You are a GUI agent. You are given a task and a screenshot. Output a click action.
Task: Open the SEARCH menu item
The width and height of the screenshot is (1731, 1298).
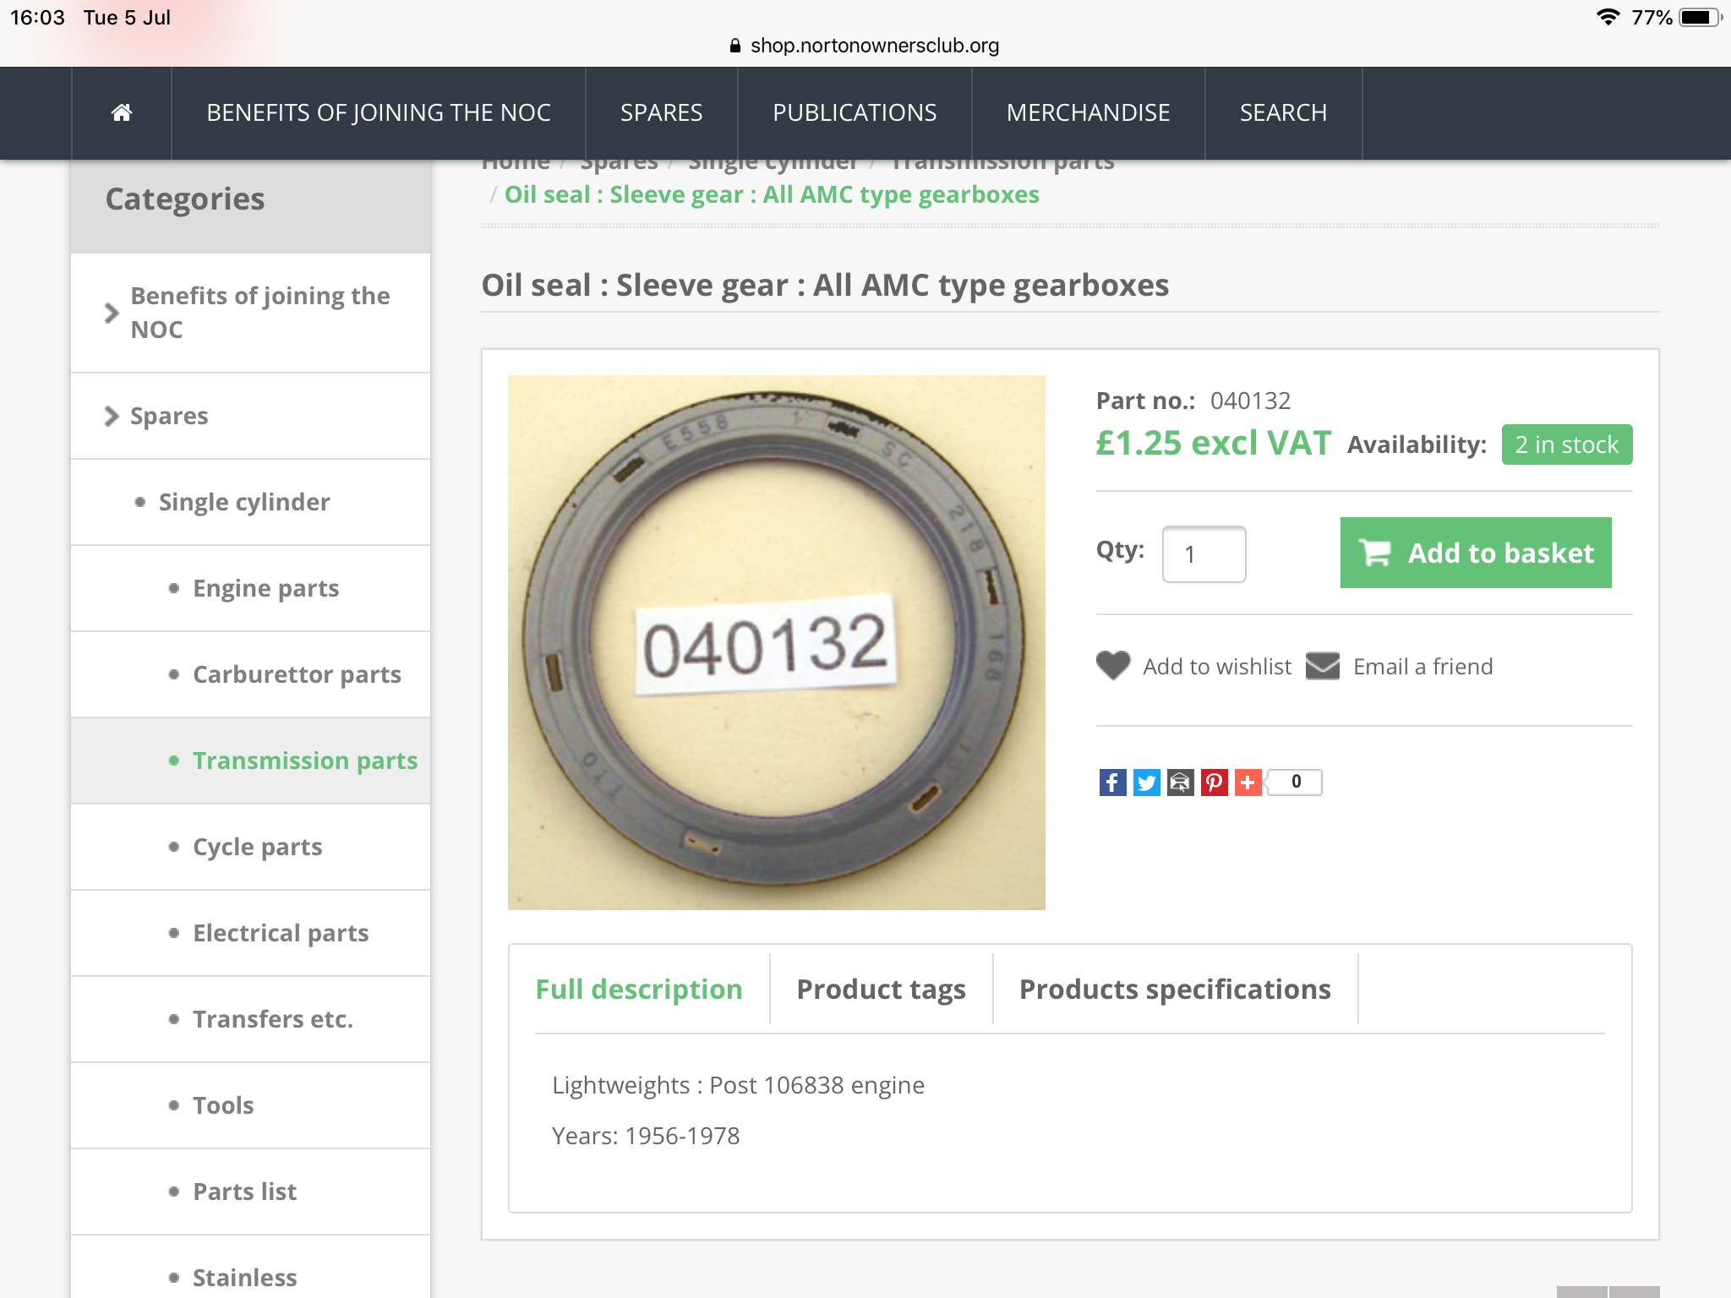click(x=1283, y=112)
